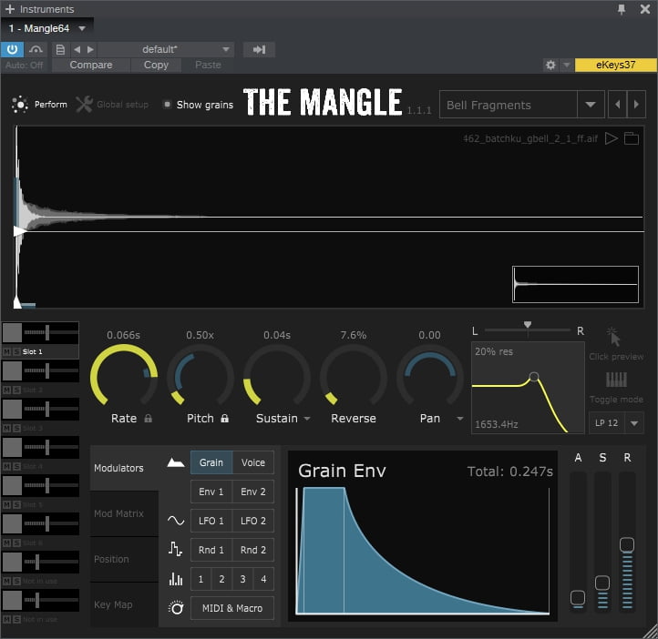658x639 pixels.
Task: Select Env 2 modulator button
Action: 253,492
